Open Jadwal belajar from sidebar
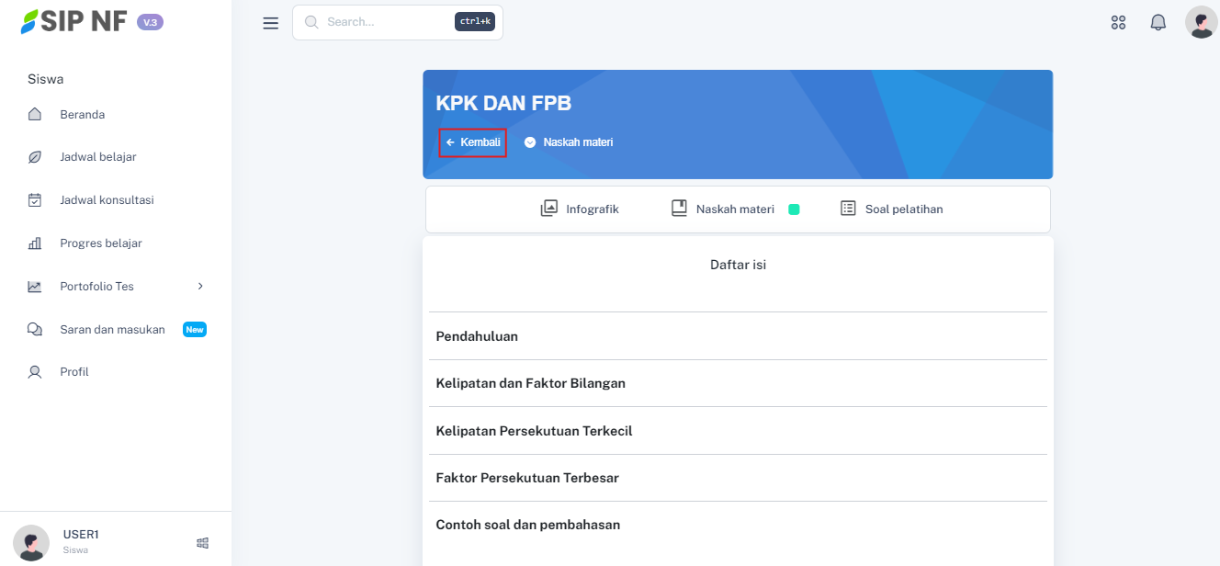 click(x=97, y=157)
